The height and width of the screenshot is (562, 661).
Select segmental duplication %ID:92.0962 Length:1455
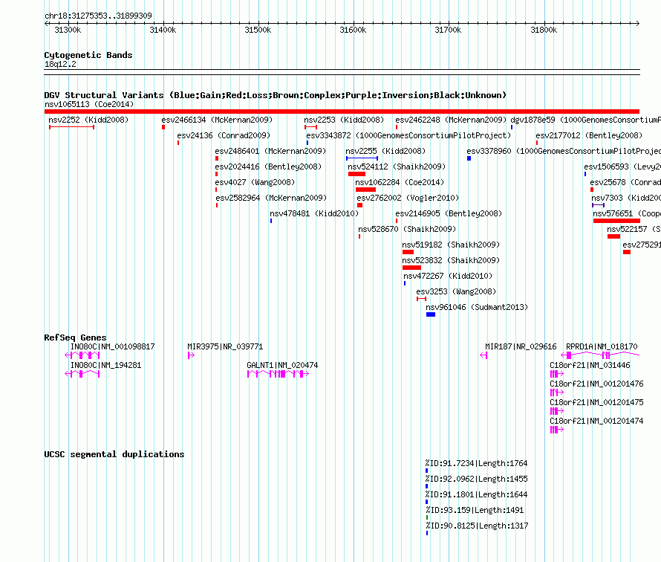[476, 479]
